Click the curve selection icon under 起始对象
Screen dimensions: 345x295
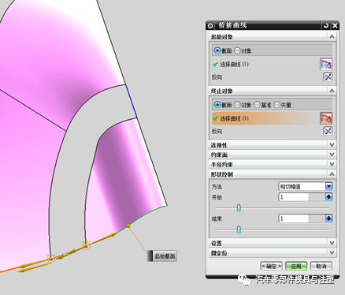(326, 65)
